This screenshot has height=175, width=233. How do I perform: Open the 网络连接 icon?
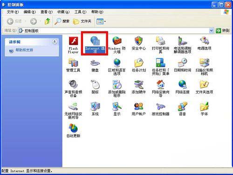pos(182,85)
